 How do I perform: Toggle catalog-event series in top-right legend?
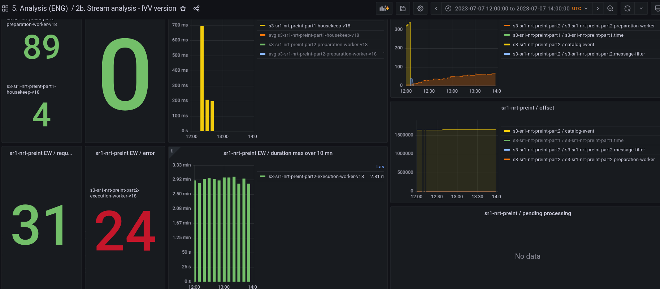pyautogui.click(x=553, y=45)
